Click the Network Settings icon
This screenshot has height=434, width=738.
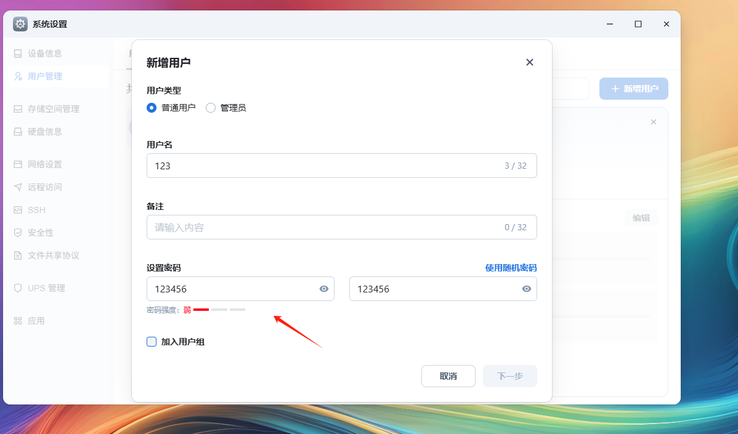(18, 164)
